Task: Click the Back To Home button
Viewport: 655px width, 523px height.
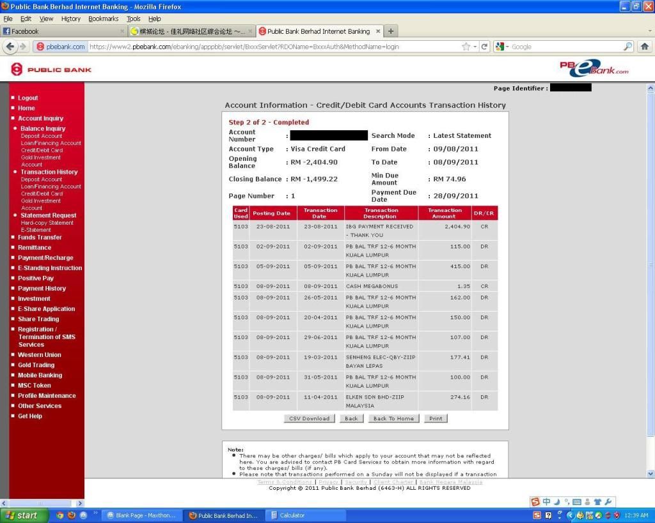Action: tap(393, 419)
